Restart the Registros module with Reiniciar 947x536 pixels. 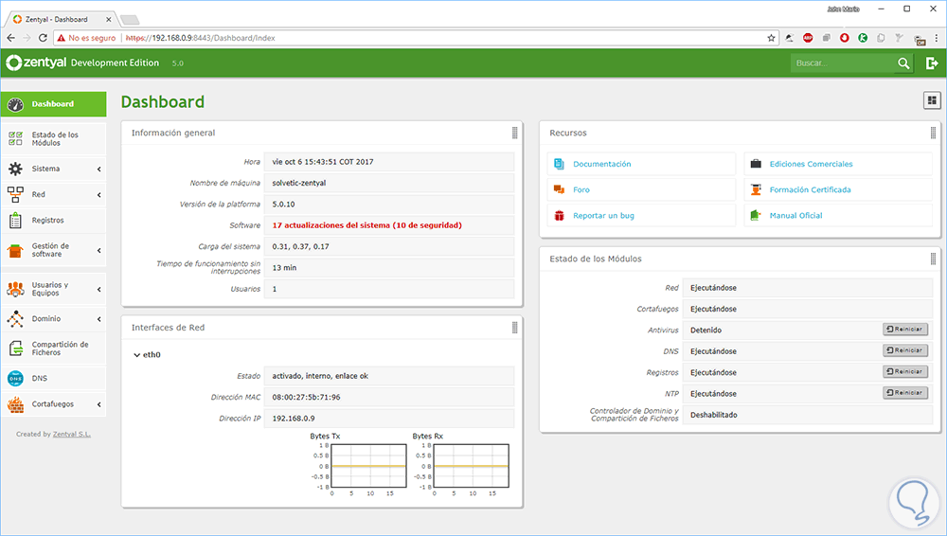pyautogui.click(x=904, y=371)
